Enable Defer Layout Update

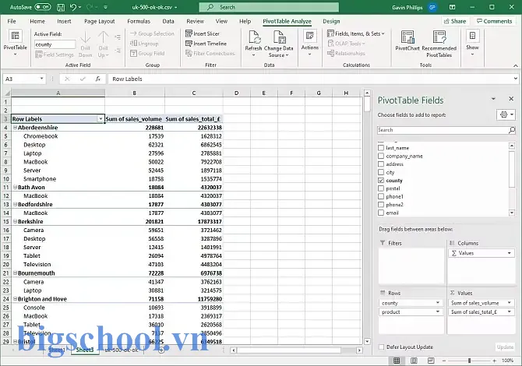coord(382,347)
